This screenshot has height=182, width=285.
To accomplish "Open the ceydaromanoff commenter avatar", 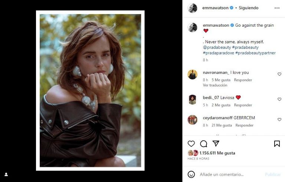I will [192, 119].
